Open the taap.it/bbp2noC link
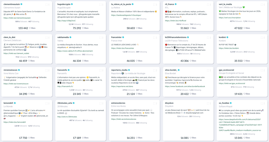 66,21
